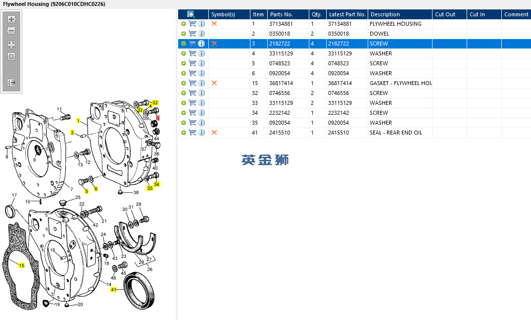Click the red X symbol on GASKET row
This screenshot has width=531, height=320.
point(214,83)
